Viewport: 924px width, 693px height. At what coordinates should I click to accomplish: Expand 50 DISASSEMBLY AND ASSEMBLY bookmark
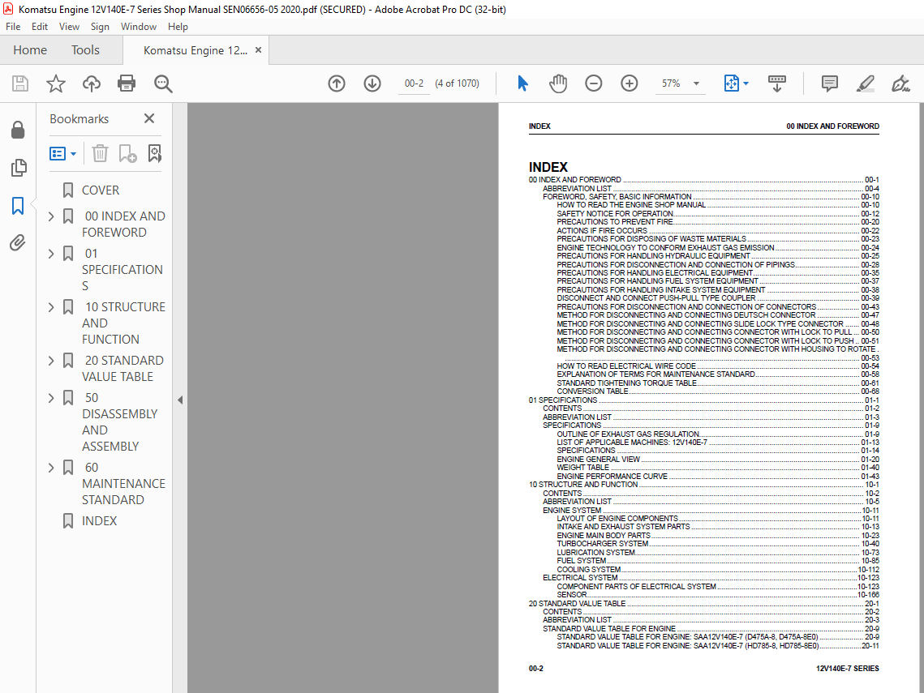(x=51, y=398)
